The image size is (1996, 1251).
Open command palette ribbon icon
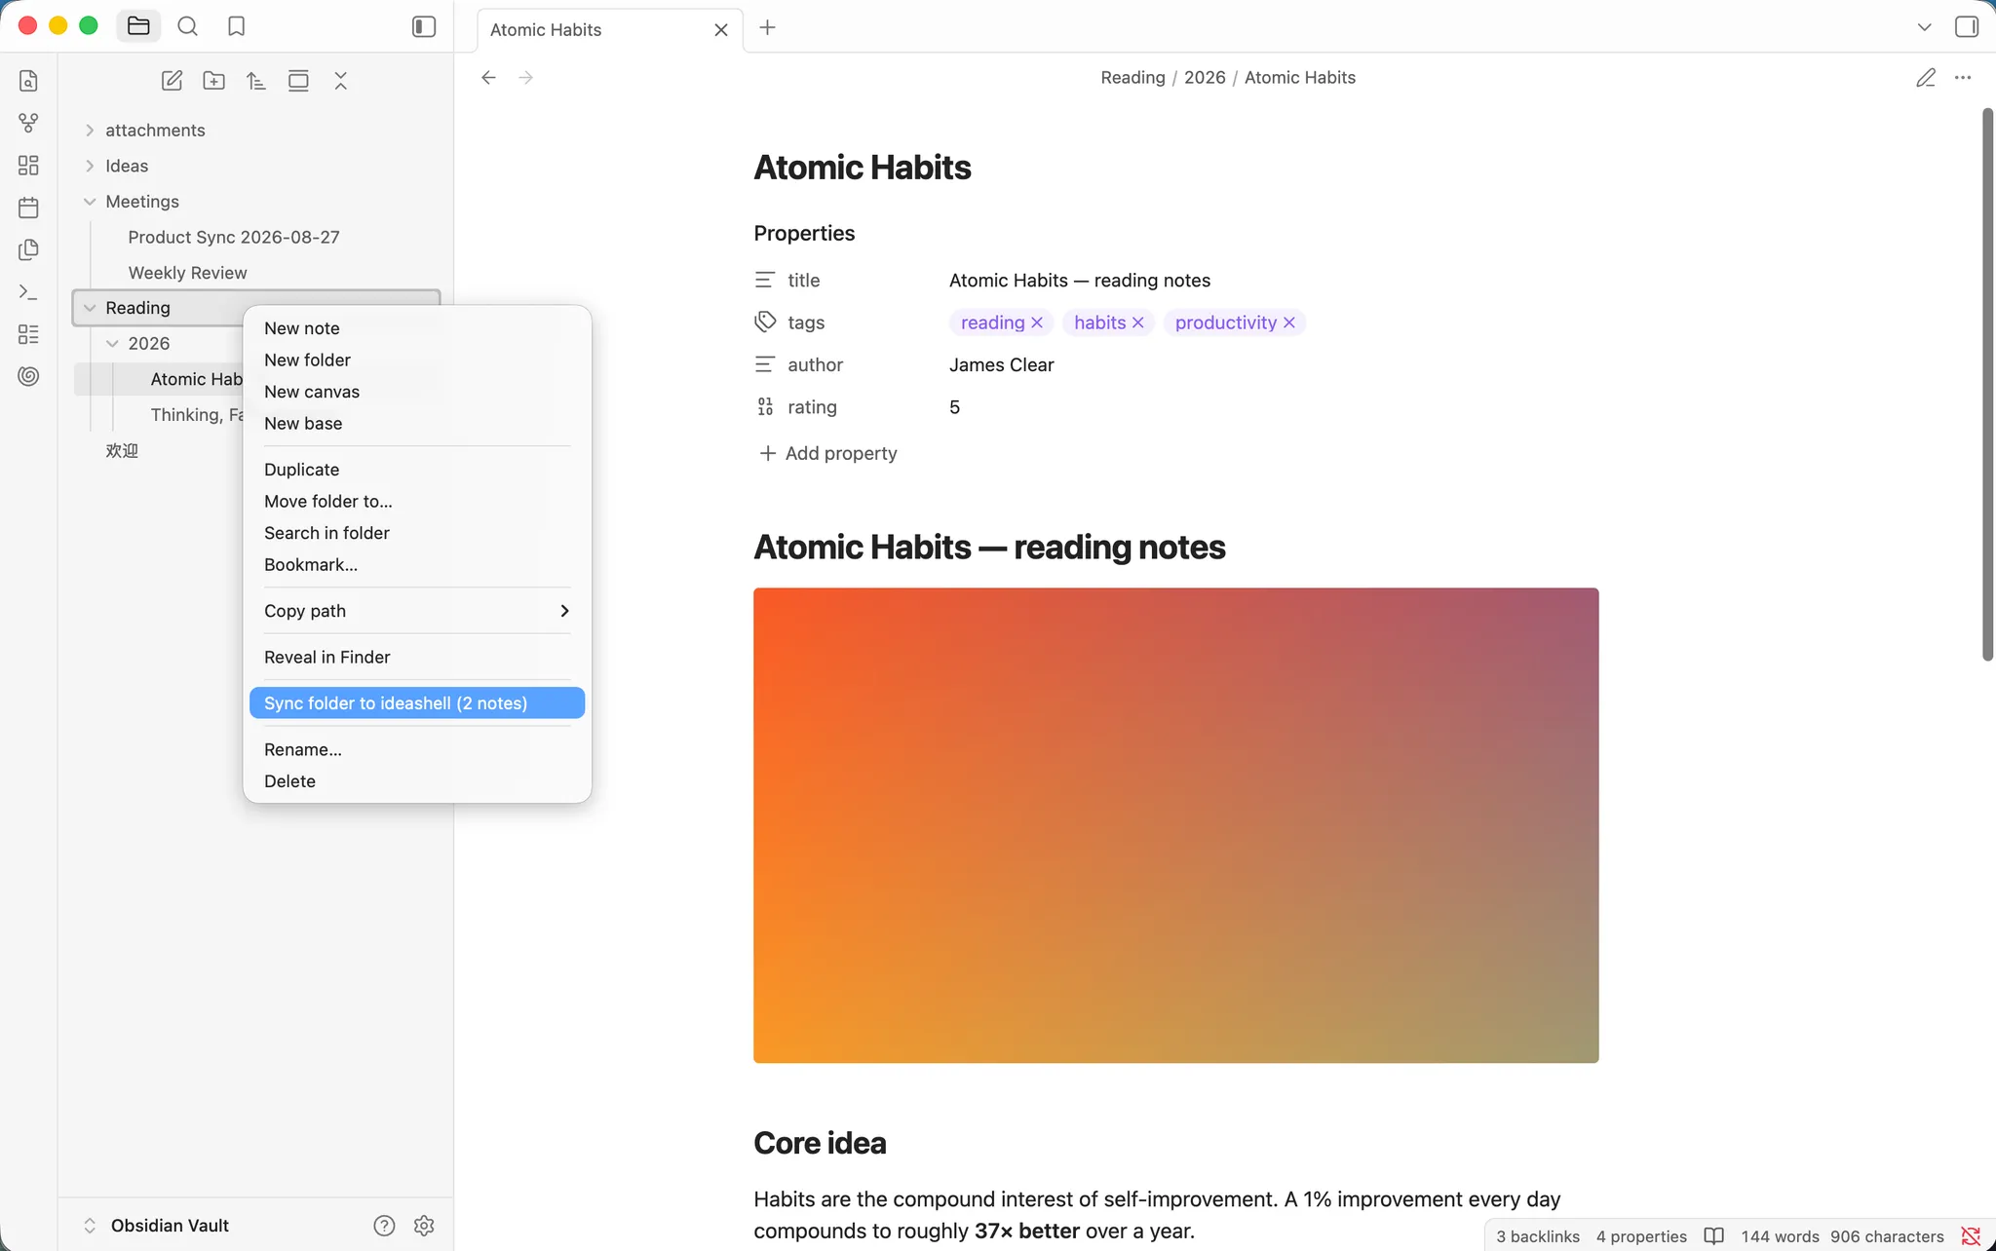pyautogui.click(x=28, y=292)
